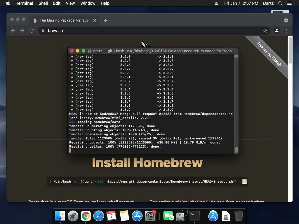Click the 'remote: Compressing objects' line

click(118, 134)
